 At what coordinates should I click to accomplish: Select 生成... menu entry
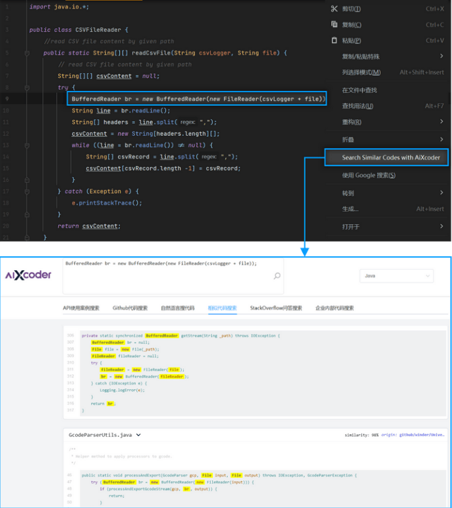[387, 209]
